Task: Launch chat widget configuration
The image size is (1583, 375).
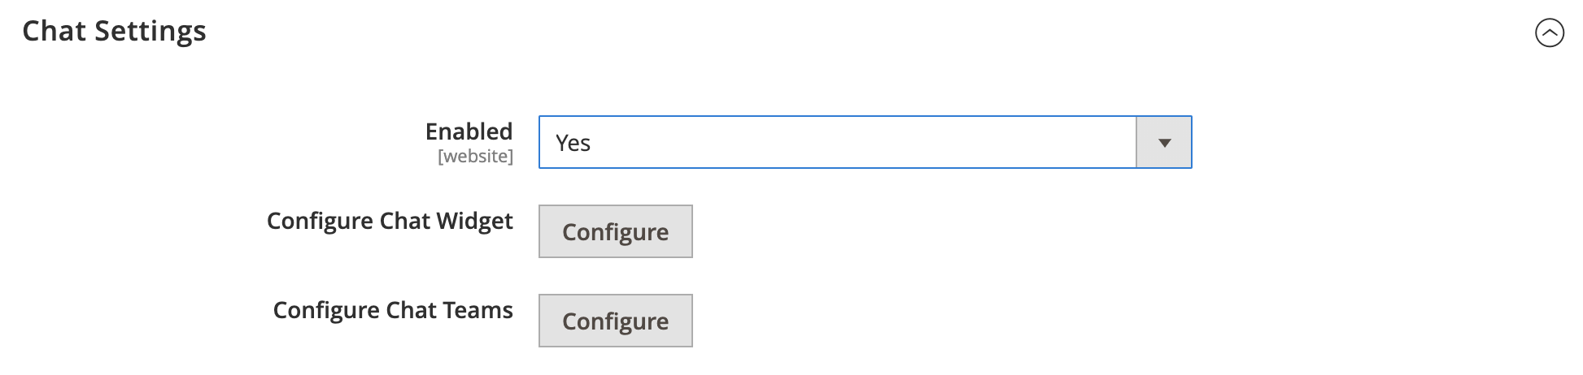Action: (x=615, y=232)
